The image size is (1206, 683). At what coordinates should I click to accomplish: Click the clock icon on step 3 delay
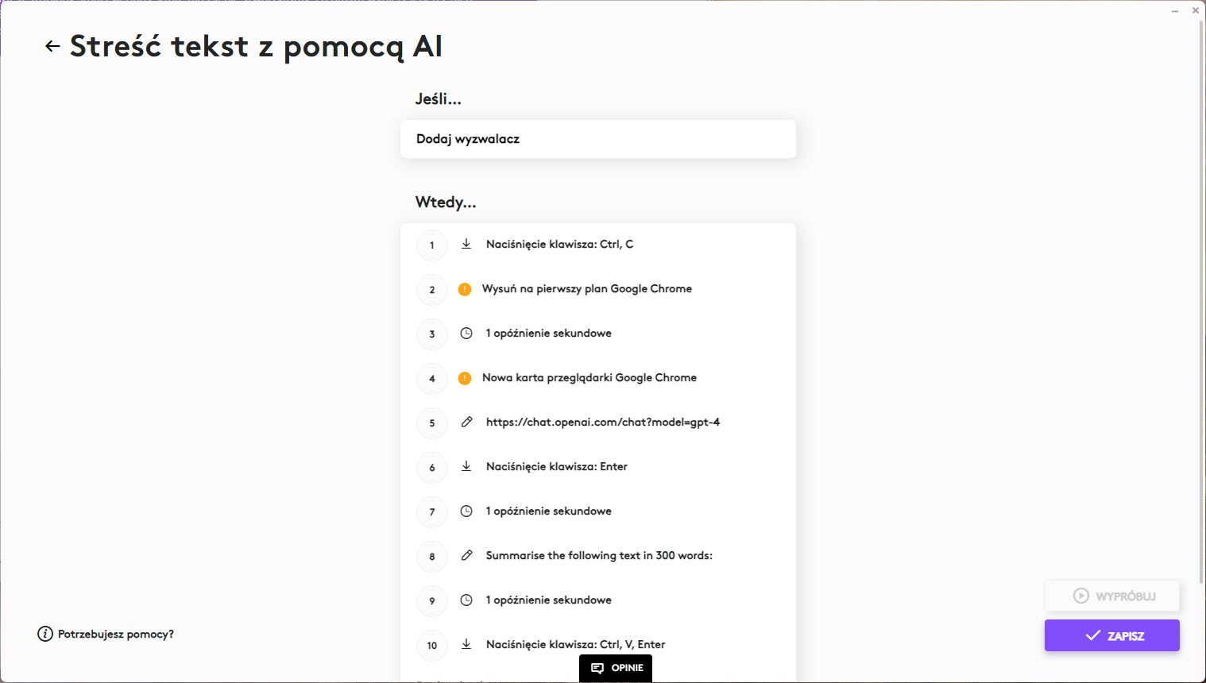[466, 333]
